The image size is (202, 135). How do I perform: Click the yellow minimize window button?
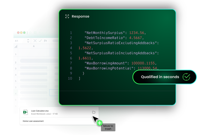point(21,33)
